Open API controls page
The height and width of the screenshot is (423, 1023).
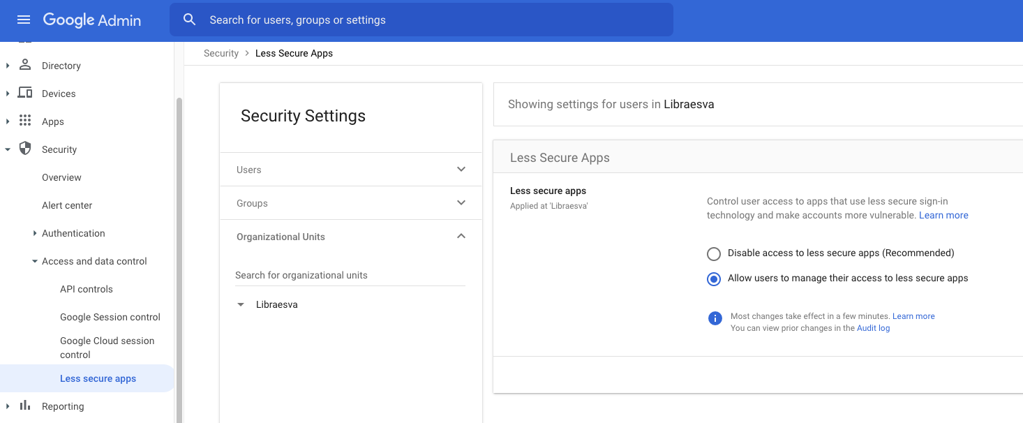point(87,289)
